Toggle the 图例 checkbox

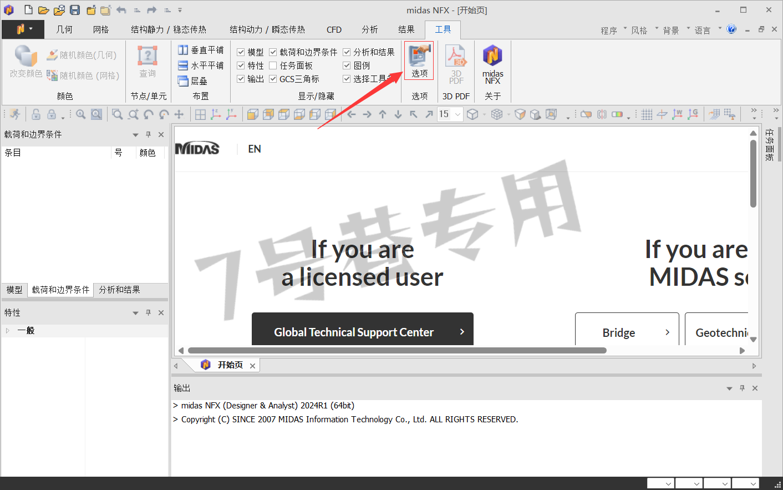tap(347, 65)
